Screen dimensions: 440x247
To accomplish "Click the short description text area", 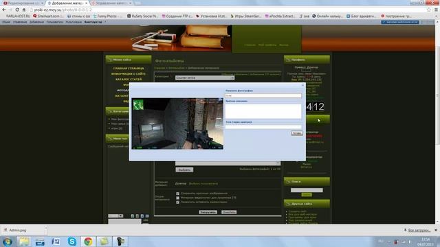I will coord(263,111).
